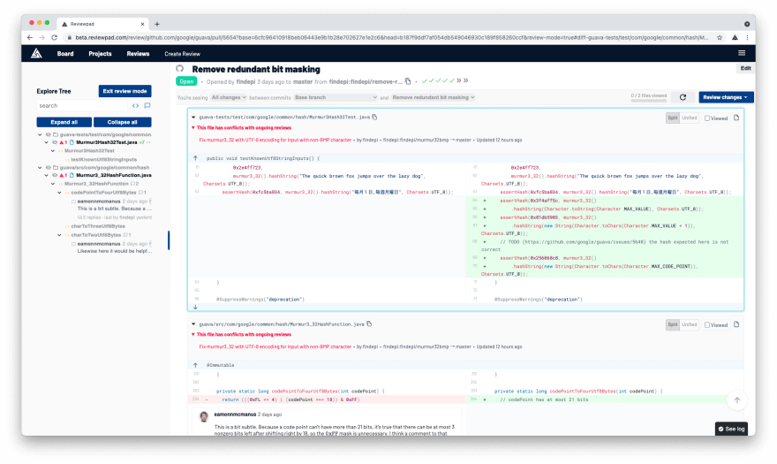
Task: Click the Expand all button
Action: click(x=64, y=122)
